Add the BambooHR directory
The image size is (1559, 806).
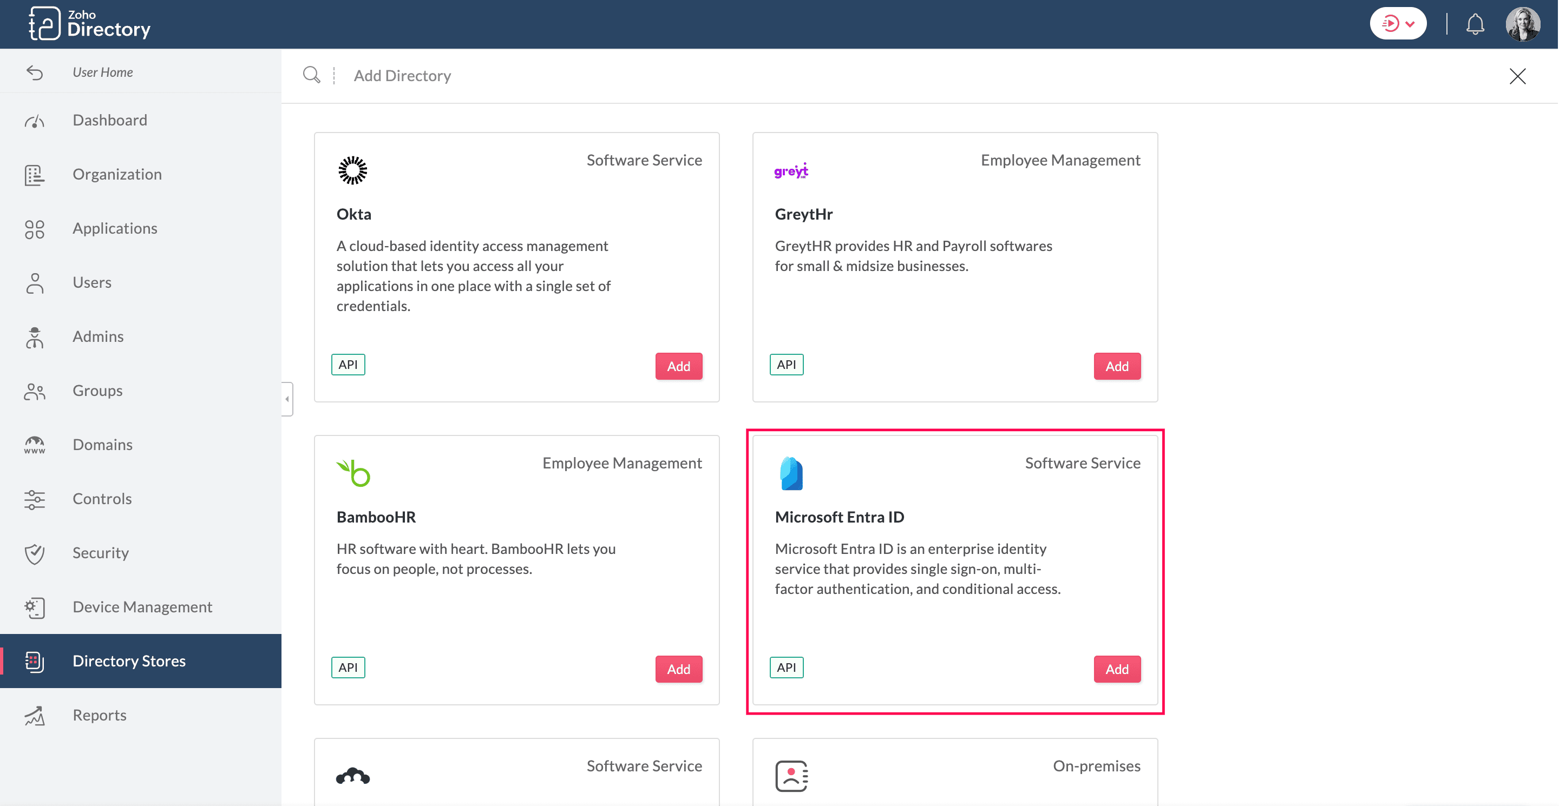[x=678, y=669]
